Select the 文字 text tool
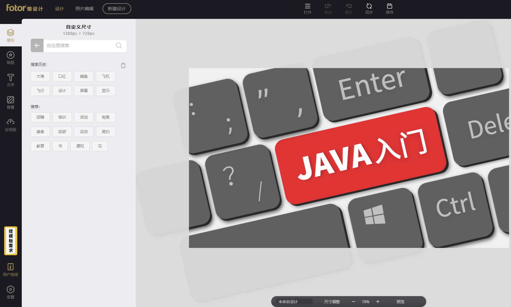511x307 pixels. pos(11,80)
